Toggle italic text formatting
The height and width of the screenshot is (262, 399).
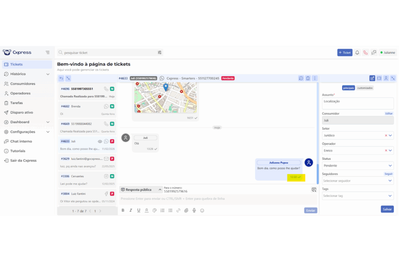[x=131, y=210]
